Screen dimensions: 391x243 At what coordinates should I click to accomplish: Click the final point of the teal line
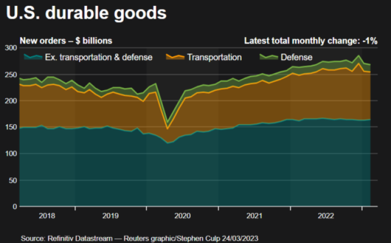point(370,119)
